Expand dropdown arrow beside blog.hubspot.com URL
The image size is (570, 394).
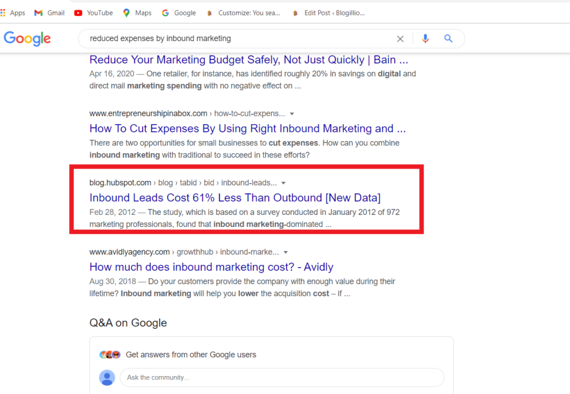[x=283, y=183]
